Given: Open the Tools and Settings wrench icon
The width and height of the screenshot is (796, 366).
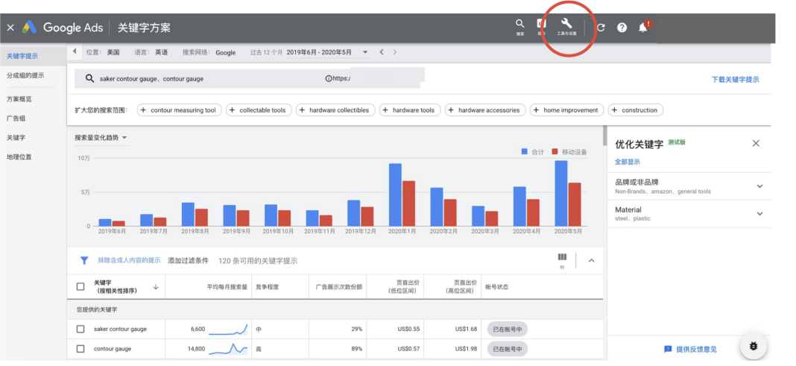Looking at the screenshot, I should 566,25.
